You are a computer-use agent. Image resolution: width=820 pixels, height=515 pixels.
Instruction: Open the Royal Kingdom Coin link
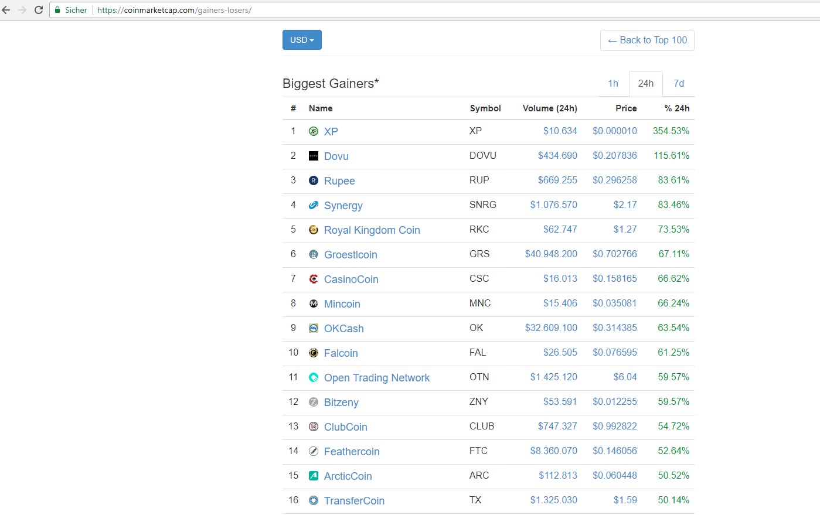pyautogui.click(x=372, y=230)
